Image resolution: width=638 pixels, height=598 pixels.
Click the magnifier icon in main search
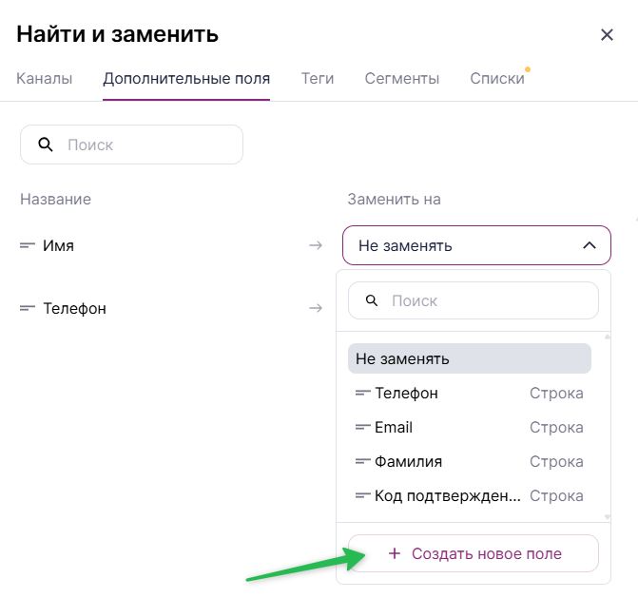tap(46, 145)
